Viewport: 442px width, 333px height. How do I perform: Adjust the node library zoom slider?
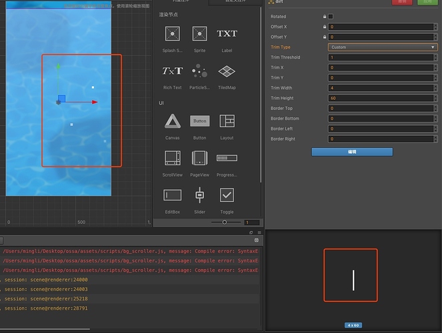[225, 222]
